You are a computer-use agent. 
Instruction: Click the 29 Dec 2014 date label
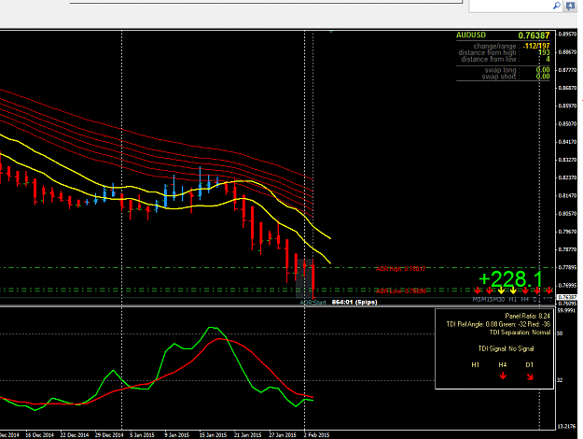coord(109,435)
